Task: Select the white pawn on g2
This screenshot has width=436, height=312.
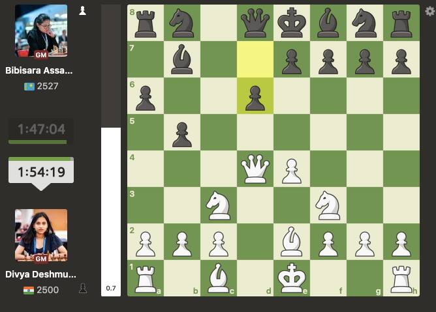Action: 365,244
